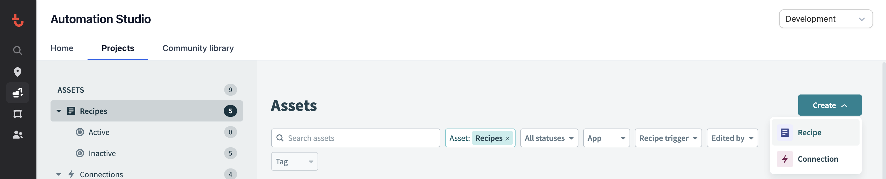886x179 pixels.
Task: Click the Create button
Action: click(x=830, y=105)
